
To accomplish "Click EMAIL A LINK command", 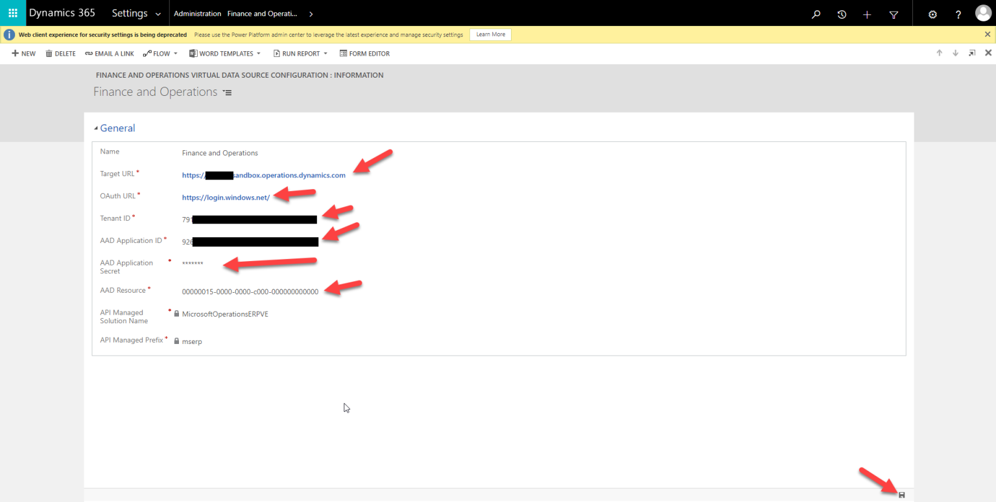I will (109, 54).
